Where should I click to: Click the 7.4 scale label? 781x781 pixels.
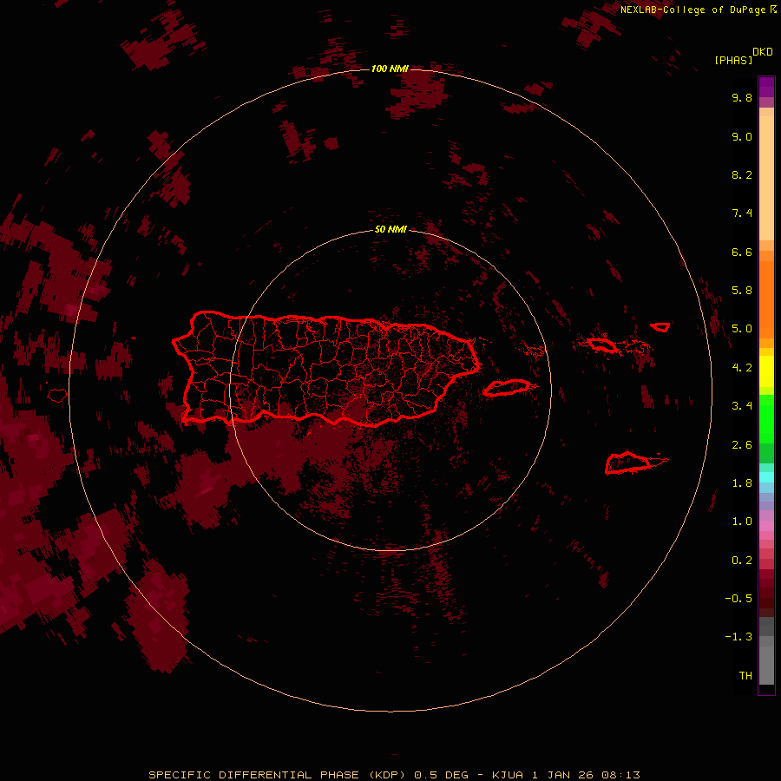(742, 213)
